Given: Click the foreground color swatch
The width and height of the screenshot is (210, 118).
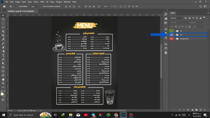Looking at the screenshot, I should tap(2, 94).
